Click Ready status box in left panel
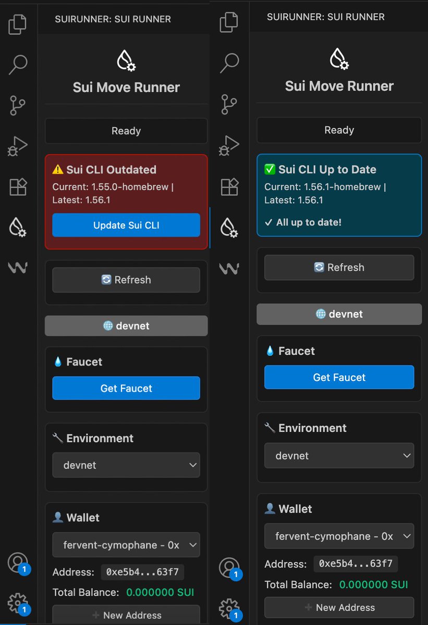The image size is (428, 625). [x=126, y=131]
